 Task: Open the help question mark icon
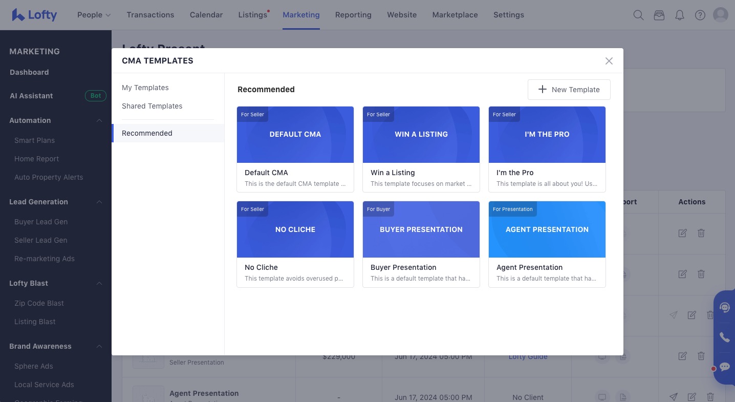700,15
